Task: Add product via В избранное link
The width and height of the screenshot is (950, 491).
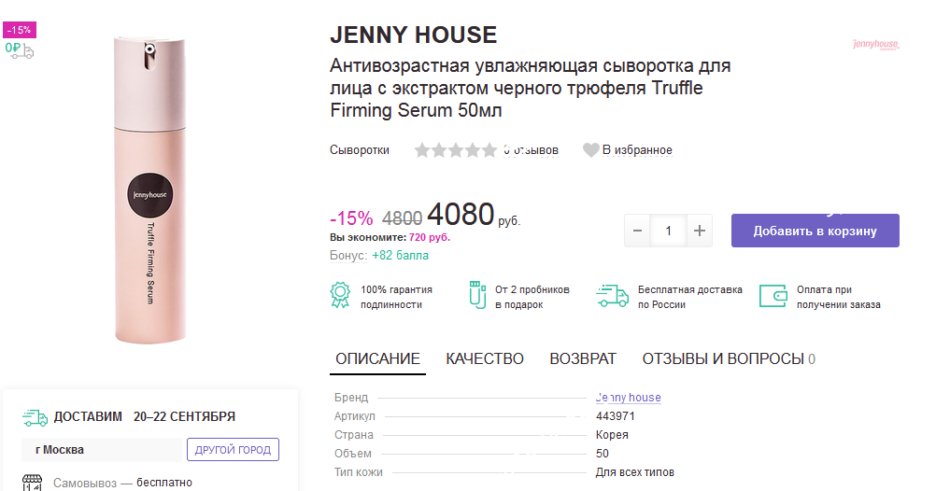Action: click(x=637, y=150)
